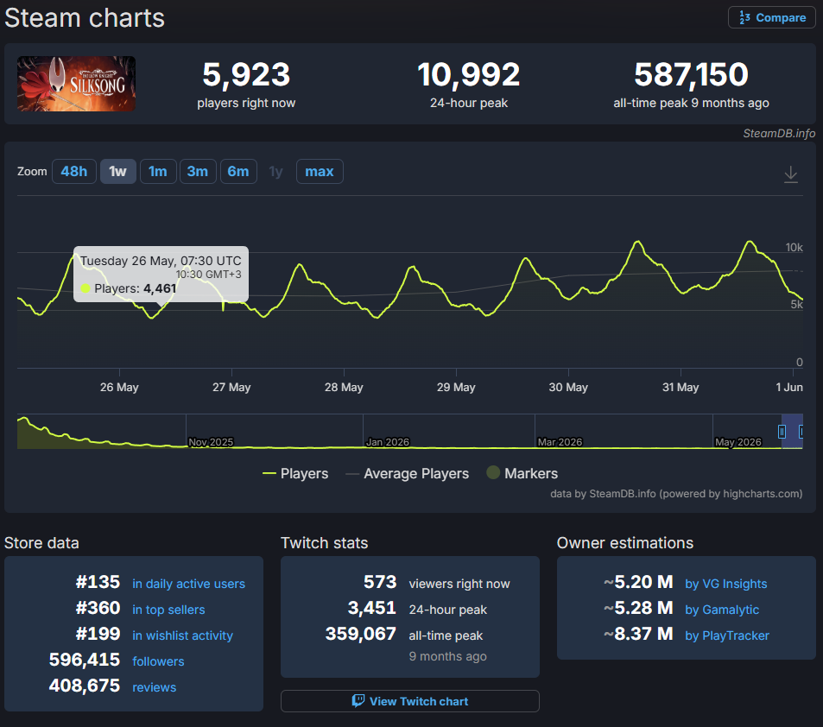Click the View Twitch chart button
This screenshot has width=823, height=727.
410,701
